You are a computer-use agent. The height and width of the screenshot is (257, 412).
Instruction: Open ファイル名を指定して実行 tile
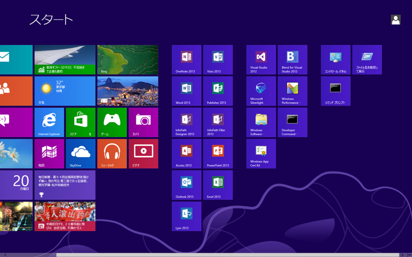367,60
